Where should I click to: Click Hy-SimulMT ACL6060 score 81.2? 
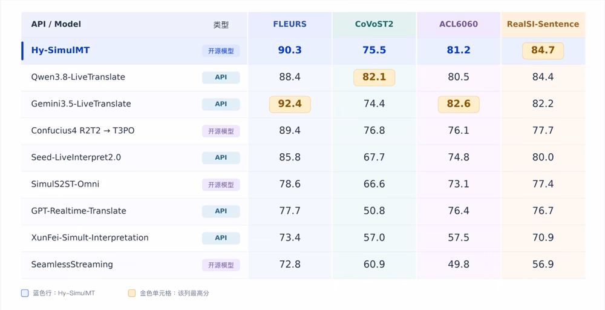(x=459, y=50)
